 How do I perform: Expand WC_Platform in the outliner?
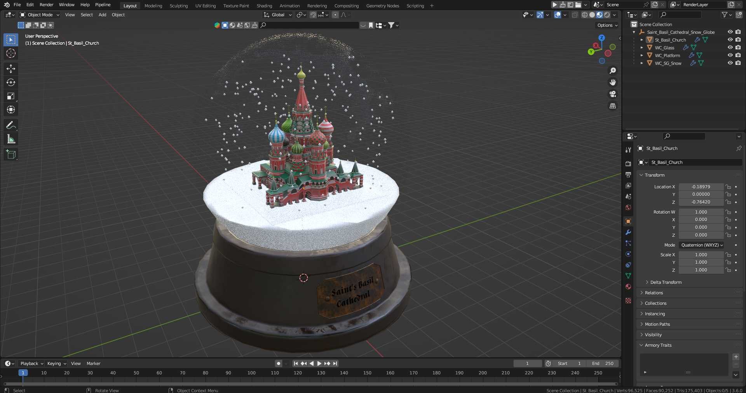pyautogui.click(x=642, y=55)
